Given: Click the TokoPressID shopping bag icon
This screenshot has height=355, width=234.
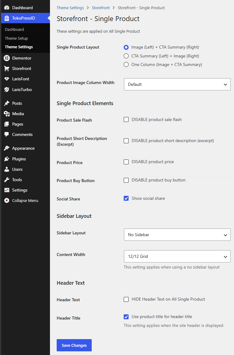Looking at the screenshot, I should (x=7, y=18).
